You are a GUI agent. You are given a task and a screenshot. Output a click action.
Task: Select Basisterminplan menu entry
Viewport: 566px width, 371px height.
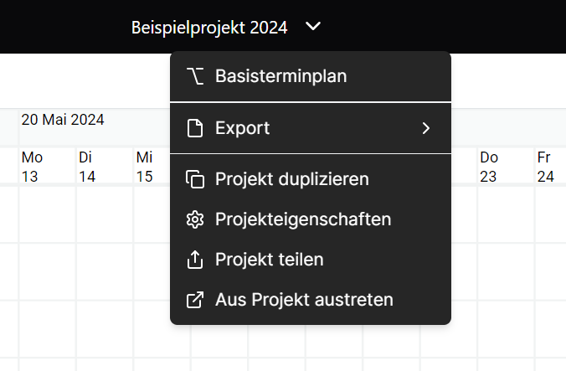pos(311,76)
